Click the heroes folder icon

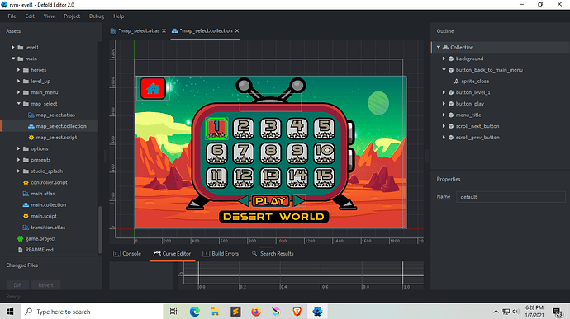pyautogui.click(x=26, y=70)
